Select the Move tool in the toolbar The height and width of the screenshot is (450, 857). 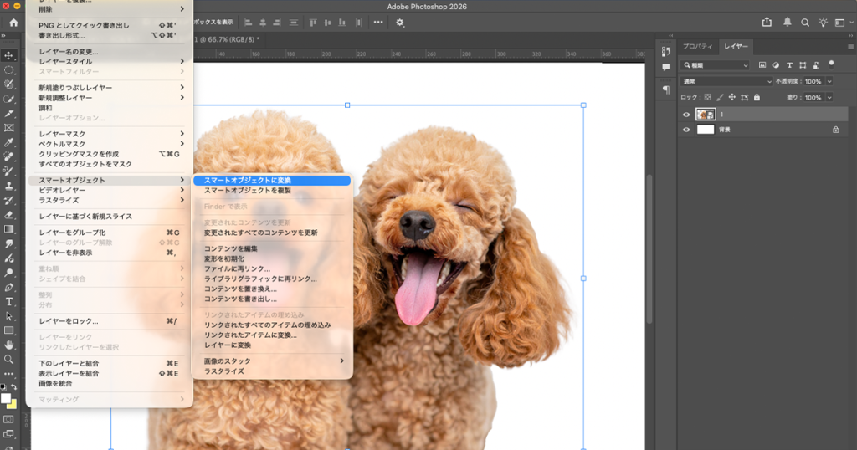(9, 55)
